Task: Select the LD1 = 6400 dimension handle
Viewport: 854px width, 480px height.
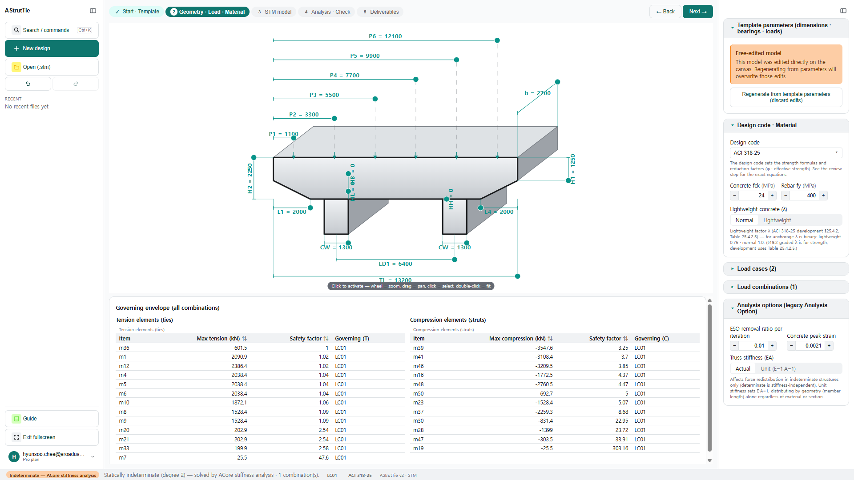Action: click(455, 260)
